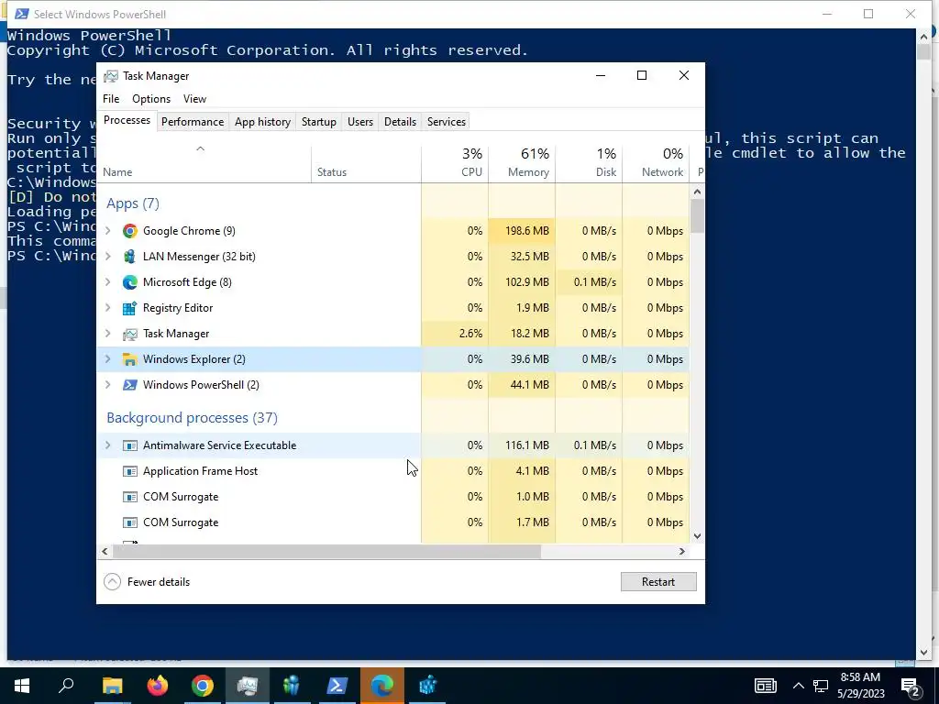Sort processes by Disk column
This screenshot has width=939, height=704.
(x=590, y=163)
